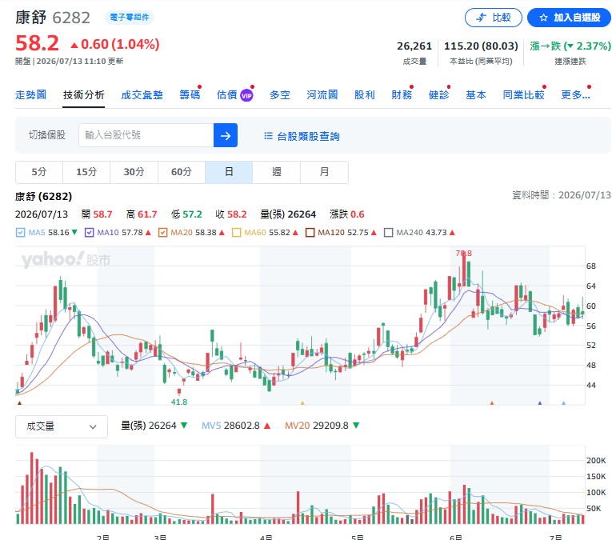Enable the MA120 checkbox
612x540 pixels.
[310, 233]
